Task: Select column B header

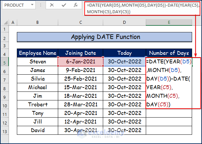Action: click(37, 22)
